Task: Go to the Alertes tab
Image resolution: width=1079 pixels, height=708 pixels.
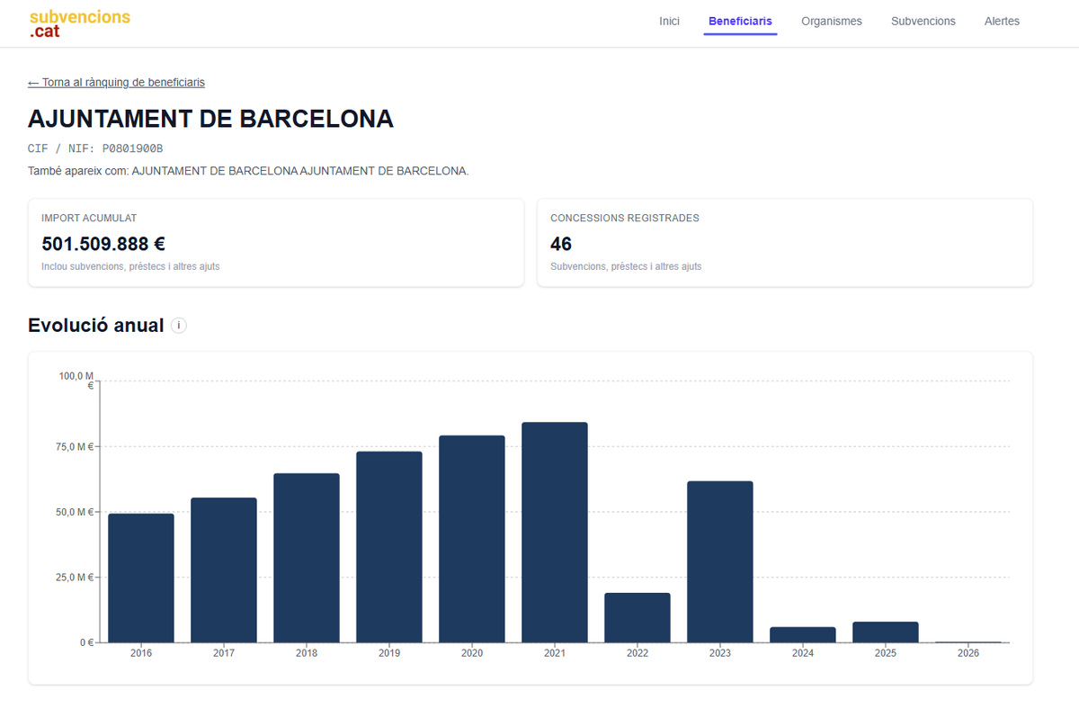Action: point(1002,21)
